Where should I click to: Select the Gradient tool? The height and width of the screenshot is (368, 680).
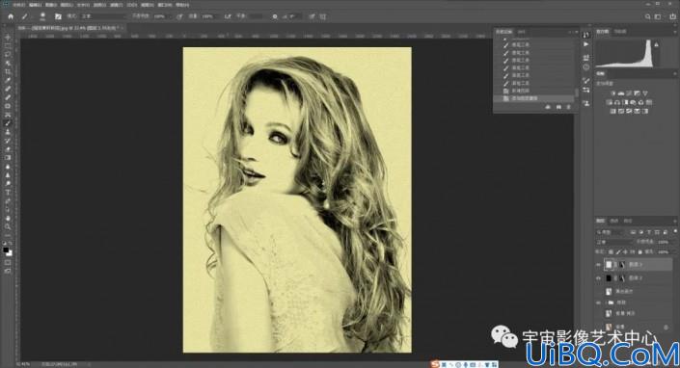[8, 158]
